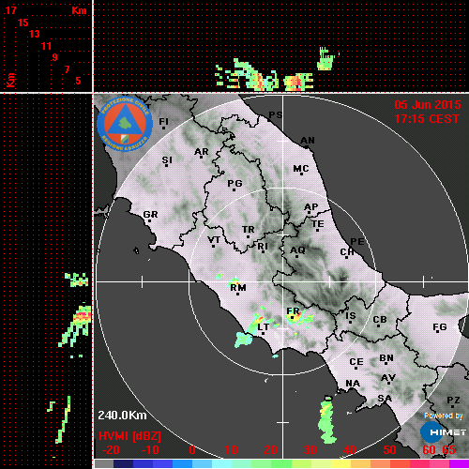Click the MC city label
The width and height of the screenshot is (469, 469).
click(x=301, y=169)
